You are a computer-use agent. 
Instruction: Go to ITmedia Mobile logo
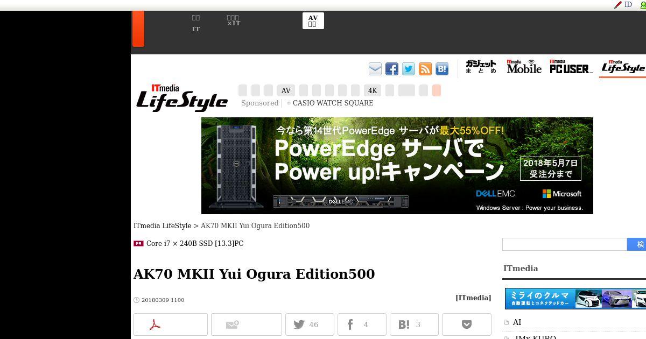click(x=524, y=67)
